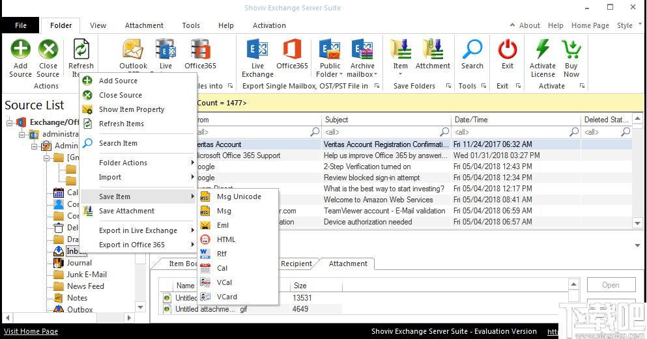Select the Office365 export icon
The height and width of the screenshot is (339, 647).
pyautogui.click(x=292, y=49)
